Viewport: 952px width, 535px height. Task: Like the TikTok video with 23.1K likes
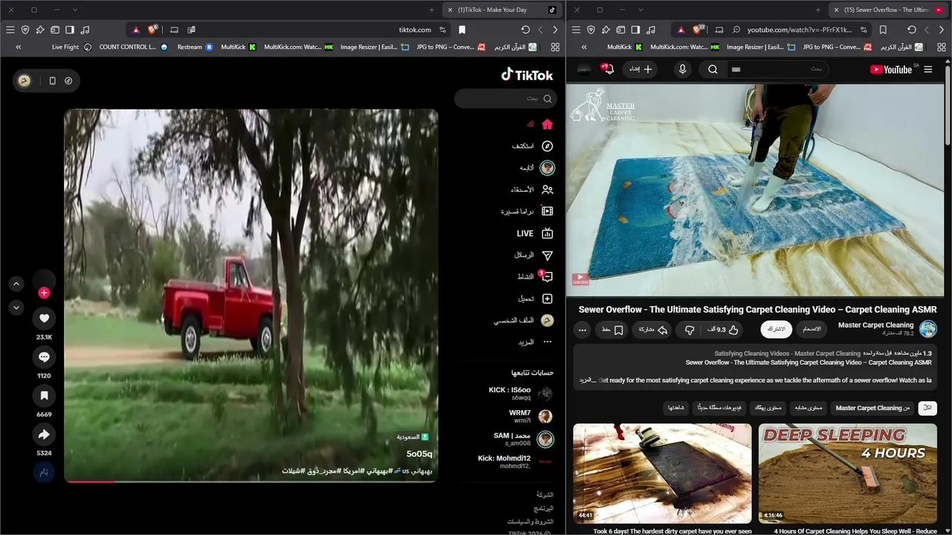pos(44,319)
